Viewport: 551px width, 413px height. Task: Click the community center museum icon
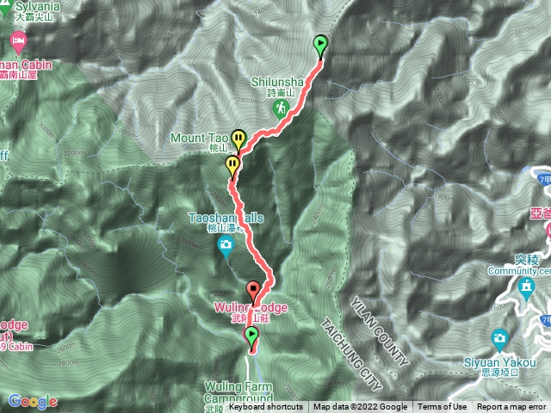[x=526, y=288]
